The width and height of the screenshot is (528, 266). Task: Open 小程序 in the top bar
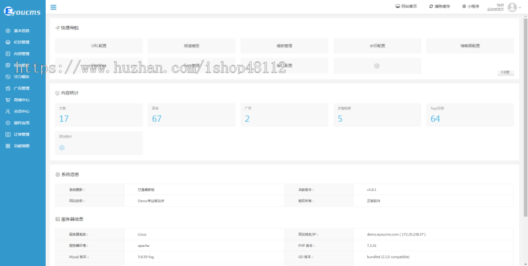pos(471,6)
